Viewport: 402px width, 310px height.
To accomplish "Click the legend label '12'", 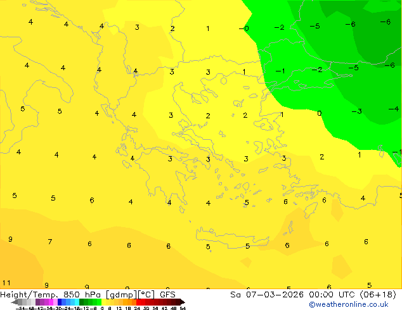I will tap(119, 308).
